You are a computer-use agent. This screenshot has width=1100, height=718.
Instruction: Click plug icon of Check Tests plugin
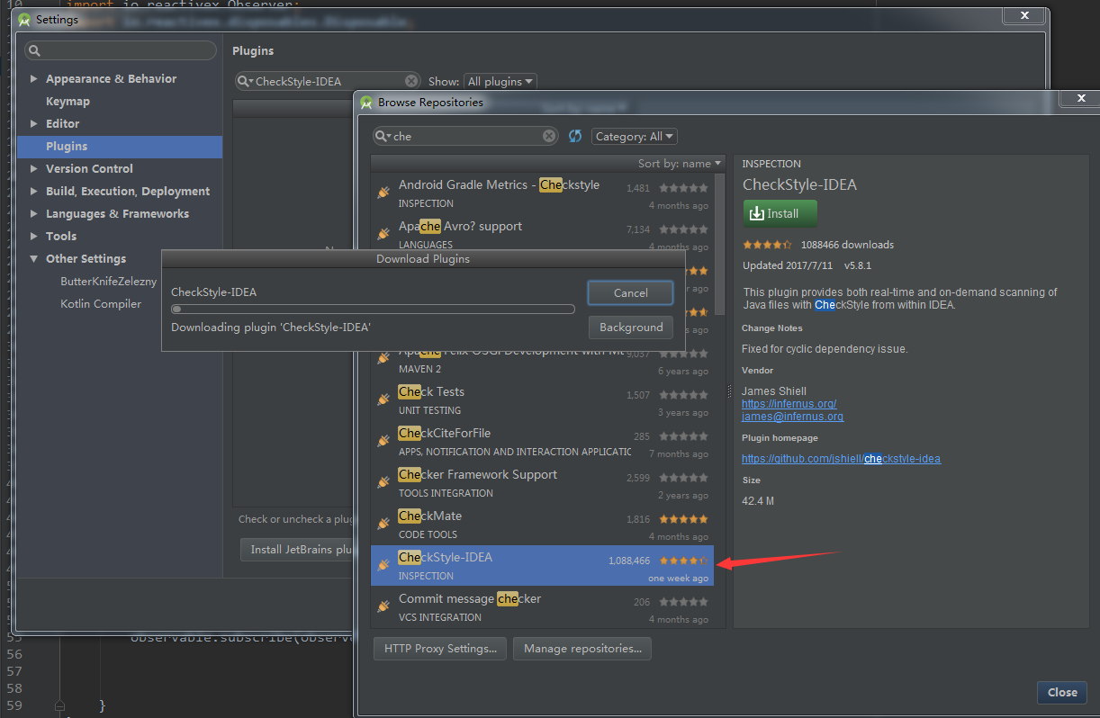(x=383, y=399)
